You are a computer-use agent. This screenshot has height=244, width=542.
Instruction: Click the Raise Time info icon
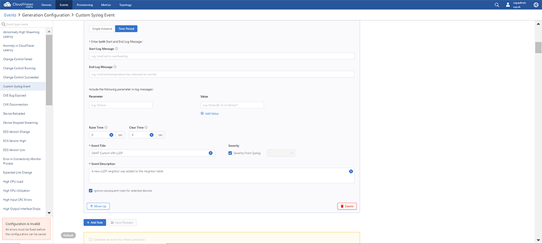tap(106, 128)
